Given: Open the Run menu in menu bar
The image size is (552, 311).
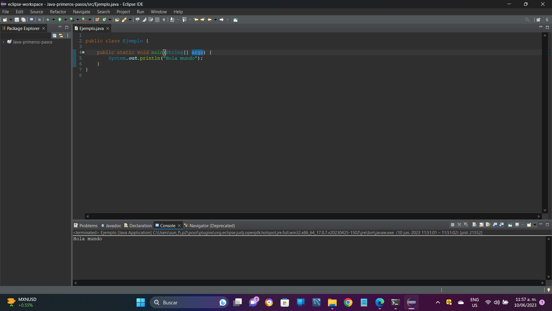Looking at the screenshot, I should point(140,12).
